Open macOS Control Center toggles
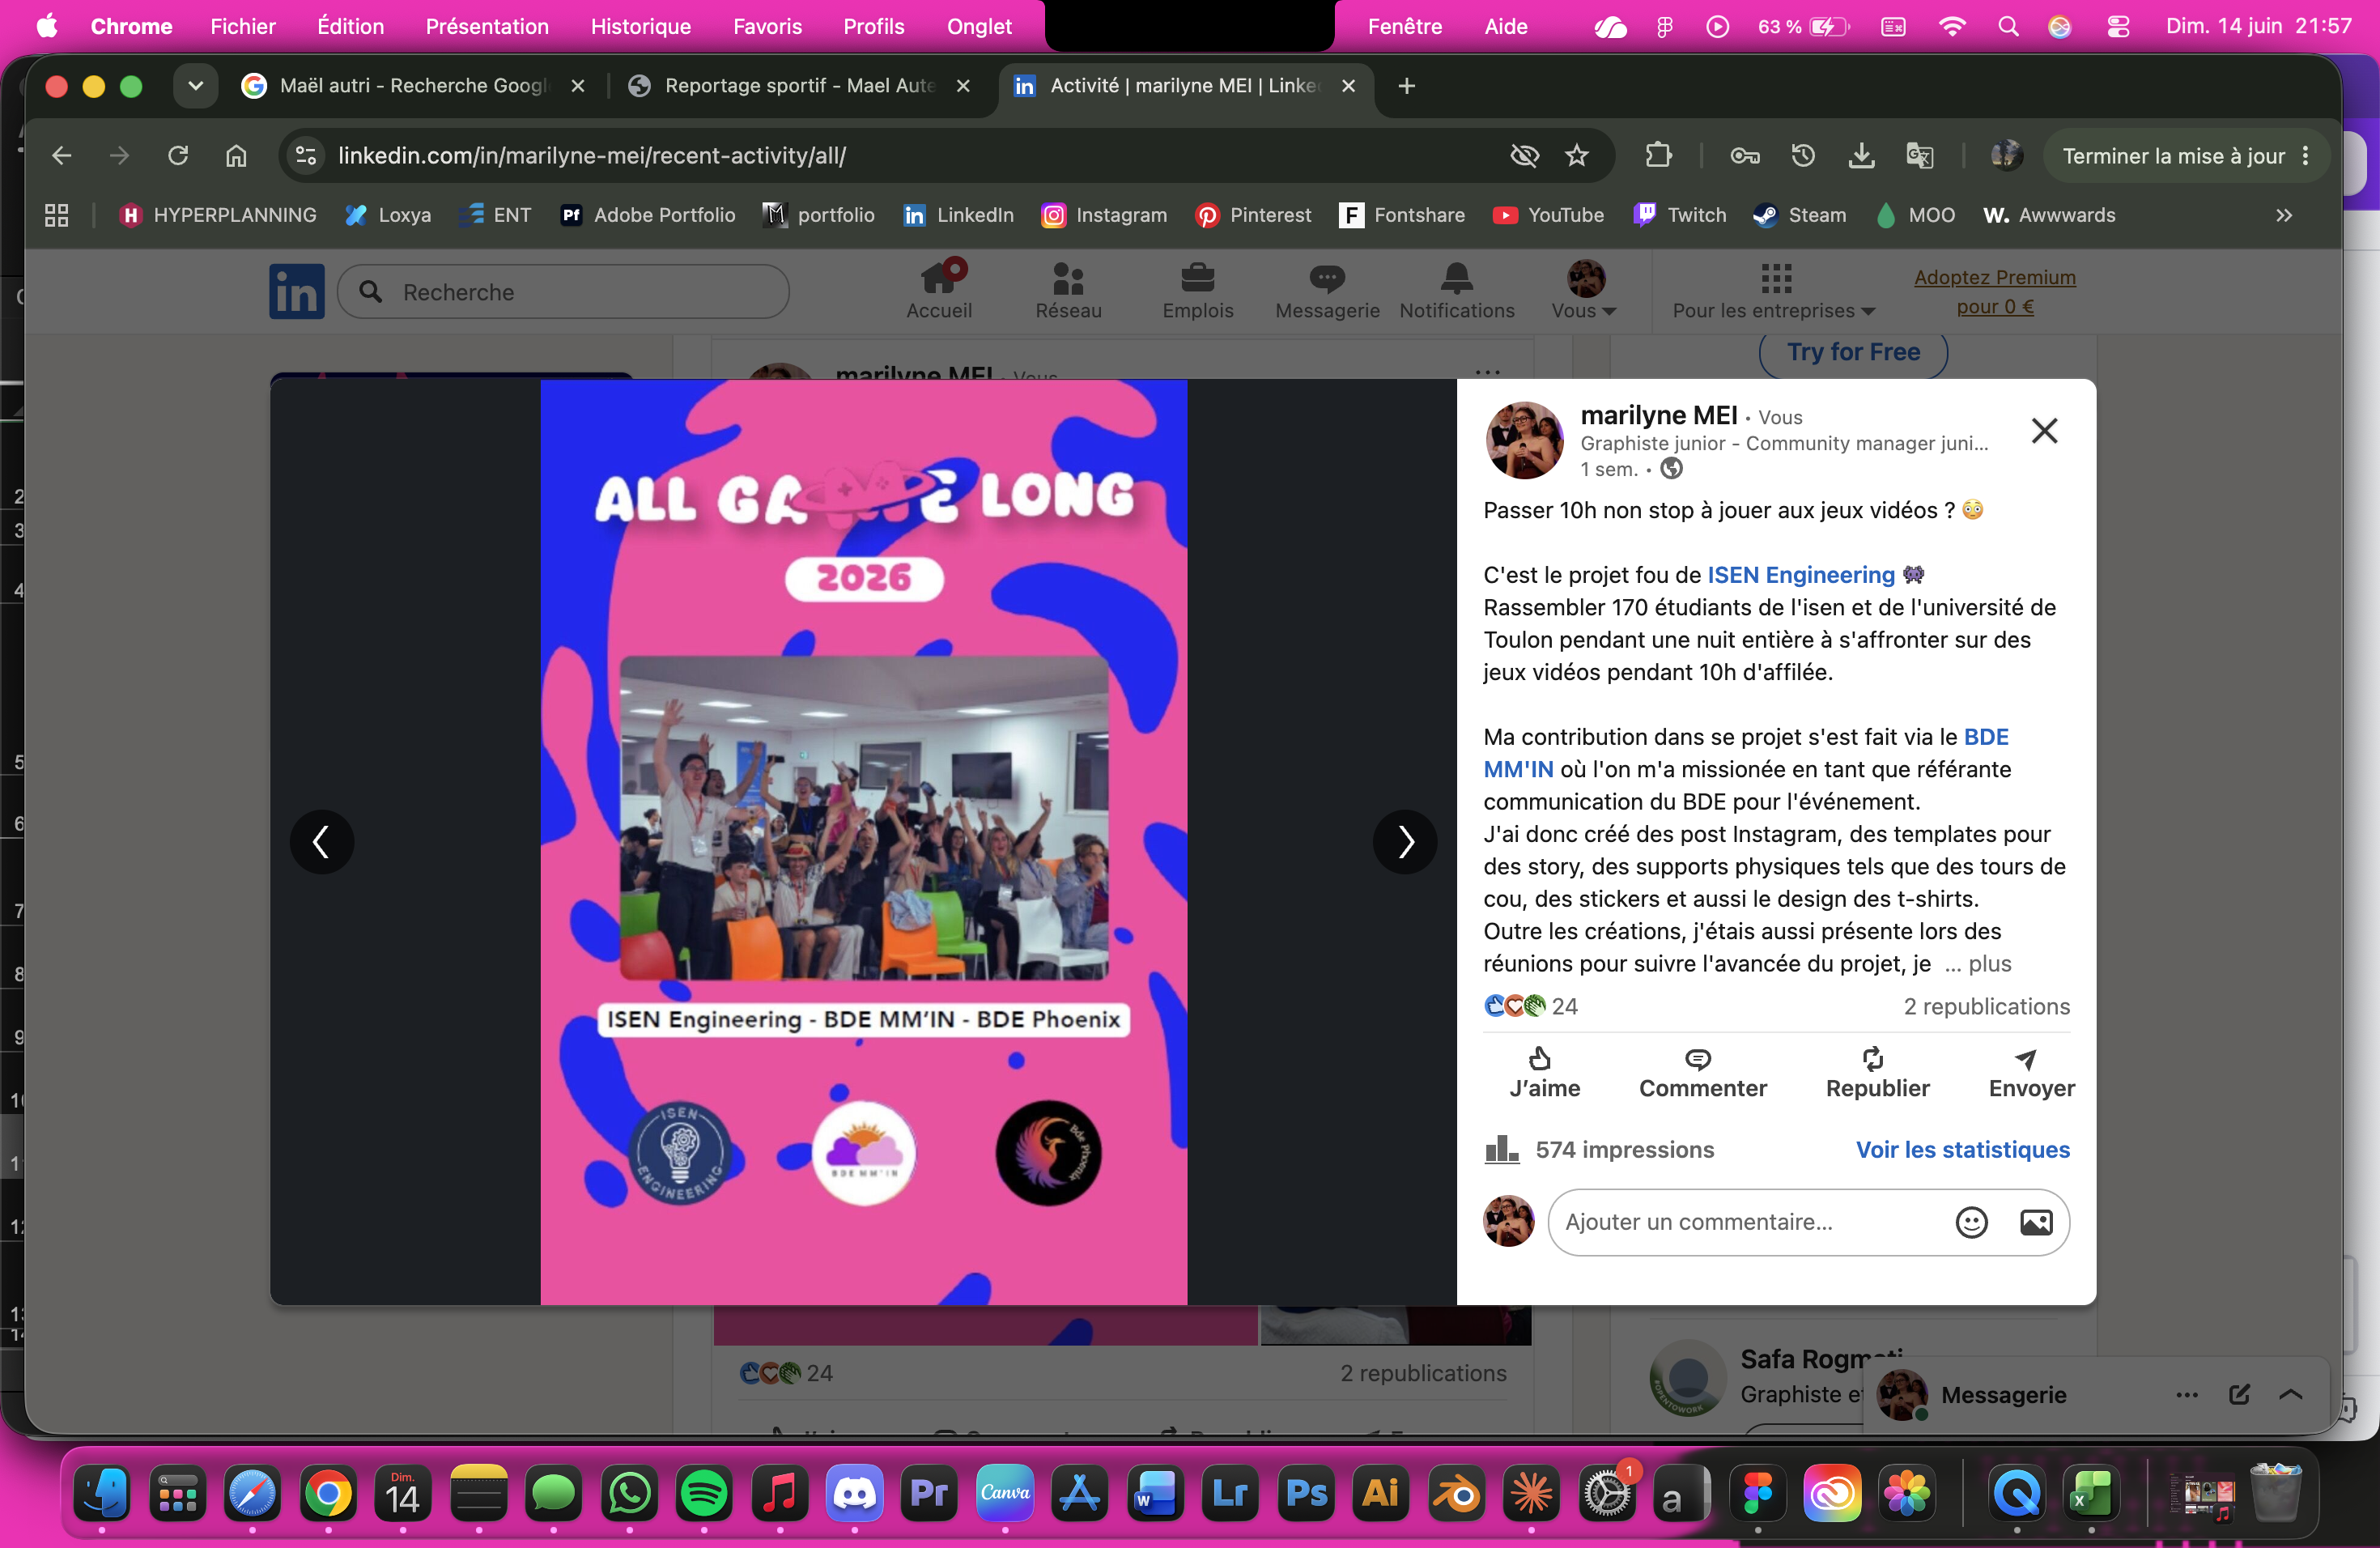The width and height of the screenshot is (2380, 1548). click(x=2118, y=27)
